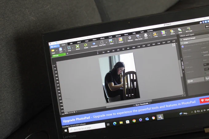This screenshot has height=139, width=209.
Task: Open the Free Form dropdown arrow
Action: [106, 42]
